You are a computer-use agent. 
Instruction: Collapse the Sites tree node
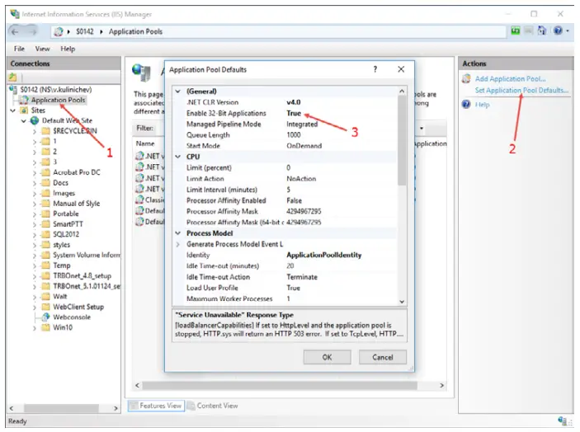pyautogui.click(x=13, y=110)
